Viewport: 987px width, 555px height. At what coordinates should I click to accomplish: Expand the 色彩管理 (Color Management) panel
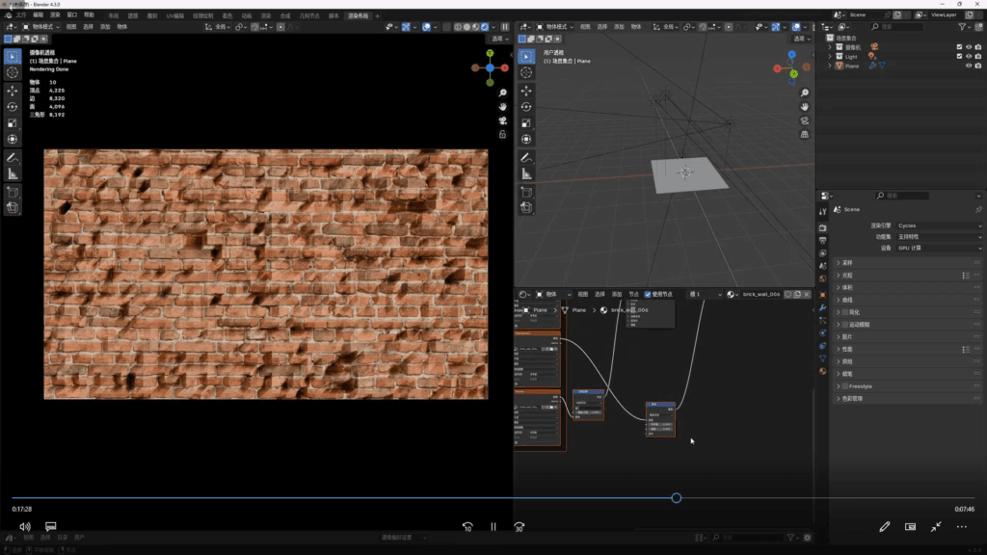[853, 398]
